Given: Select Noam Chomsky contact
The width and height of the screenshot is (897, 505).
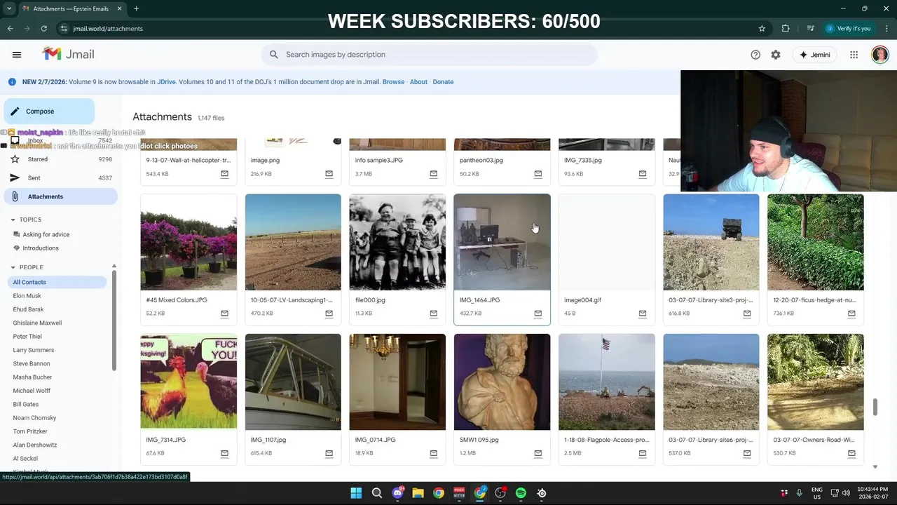Looking at the screenshot, I should 34,418.
